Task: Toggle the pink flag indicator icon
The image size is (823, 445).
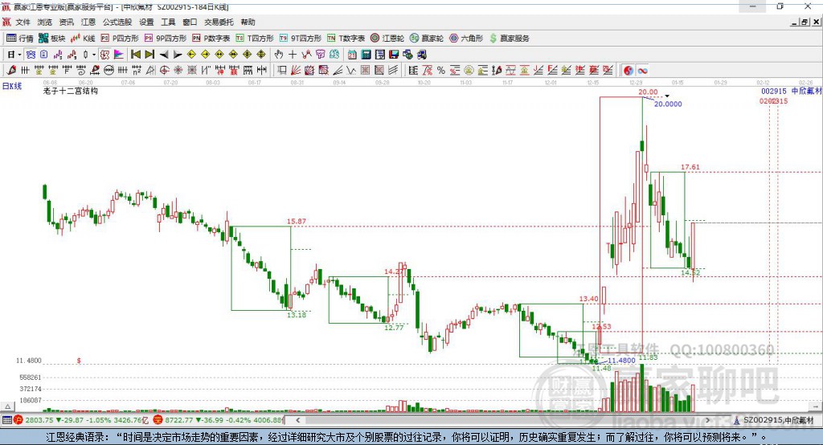Action: pyautogui.click(x=119, y=55)
